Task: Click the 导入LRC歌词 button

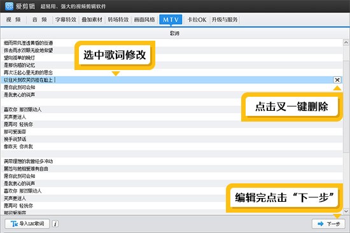Action: tap(27, 223)
